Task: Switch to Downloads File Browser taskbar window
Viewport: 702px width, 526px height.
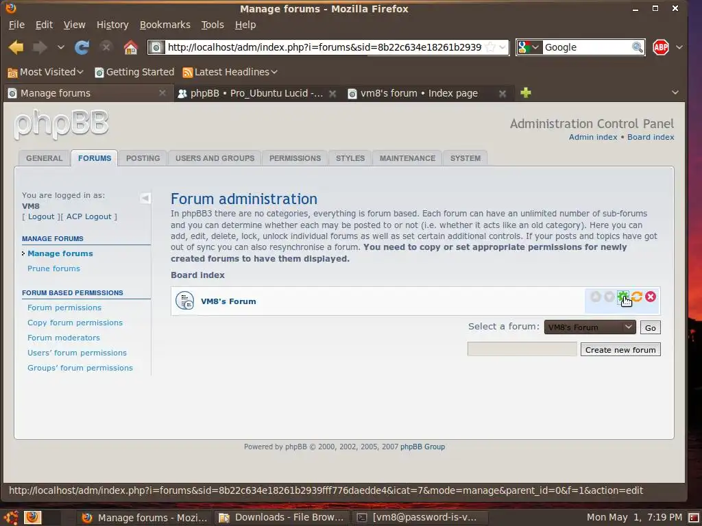Action: pos(281,518)
